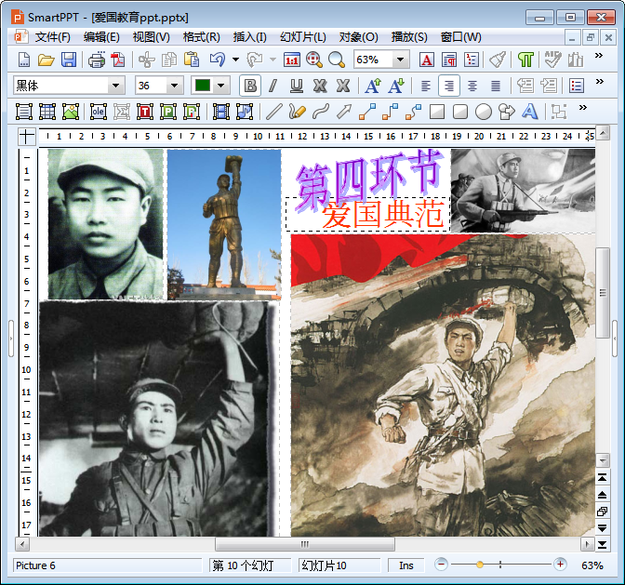The image size is (625, 585).
Task: Jump to last slide button
Action: coord(603,545)
